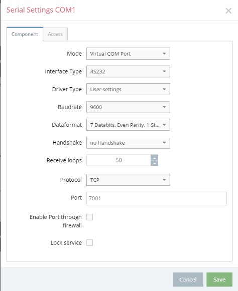This screenshot has height=291, width=238.
Task: Decrease Receive loops with down arrow
Action: pyautogui.click(x=154, y=163)
